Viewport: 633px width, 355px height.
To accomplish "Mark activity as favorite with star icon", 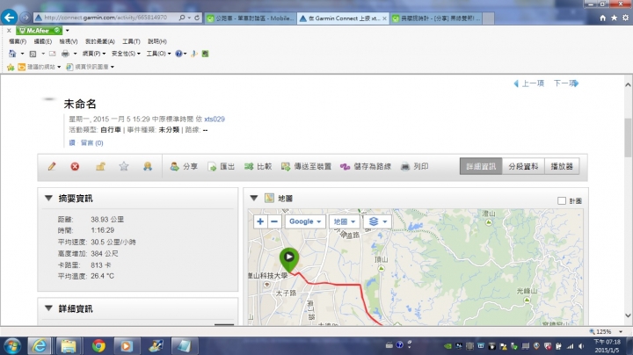I will [124, 166].
